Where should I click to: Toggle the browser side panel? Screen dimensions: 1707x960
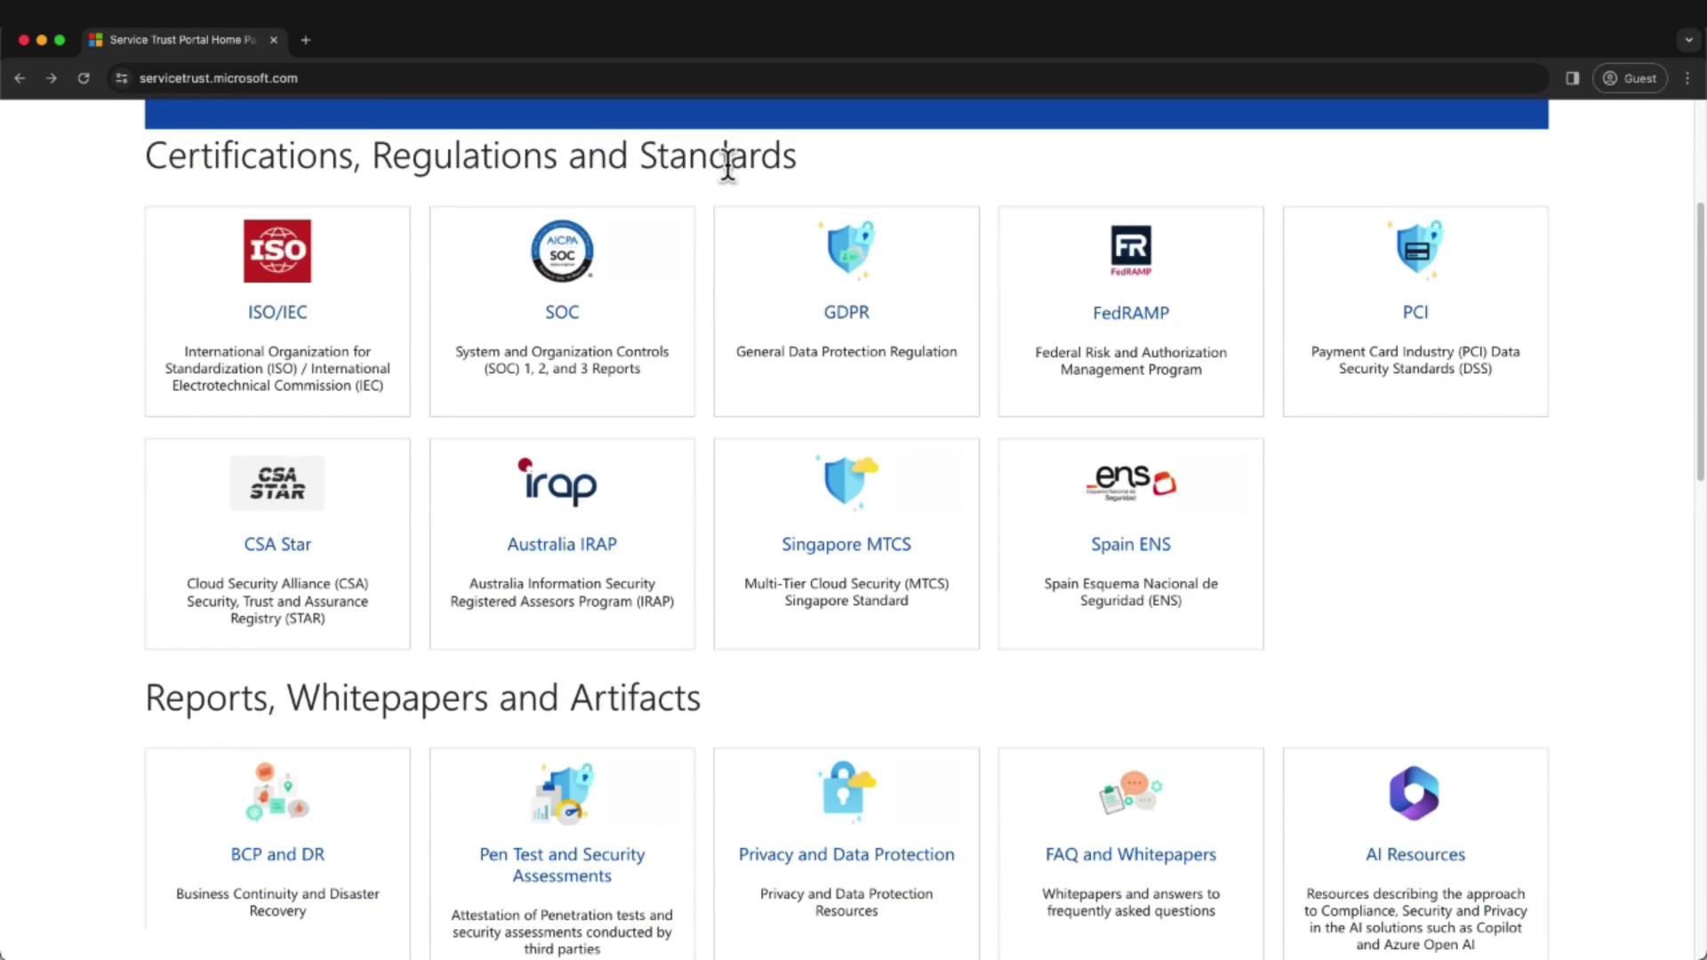coord(1572,78)
